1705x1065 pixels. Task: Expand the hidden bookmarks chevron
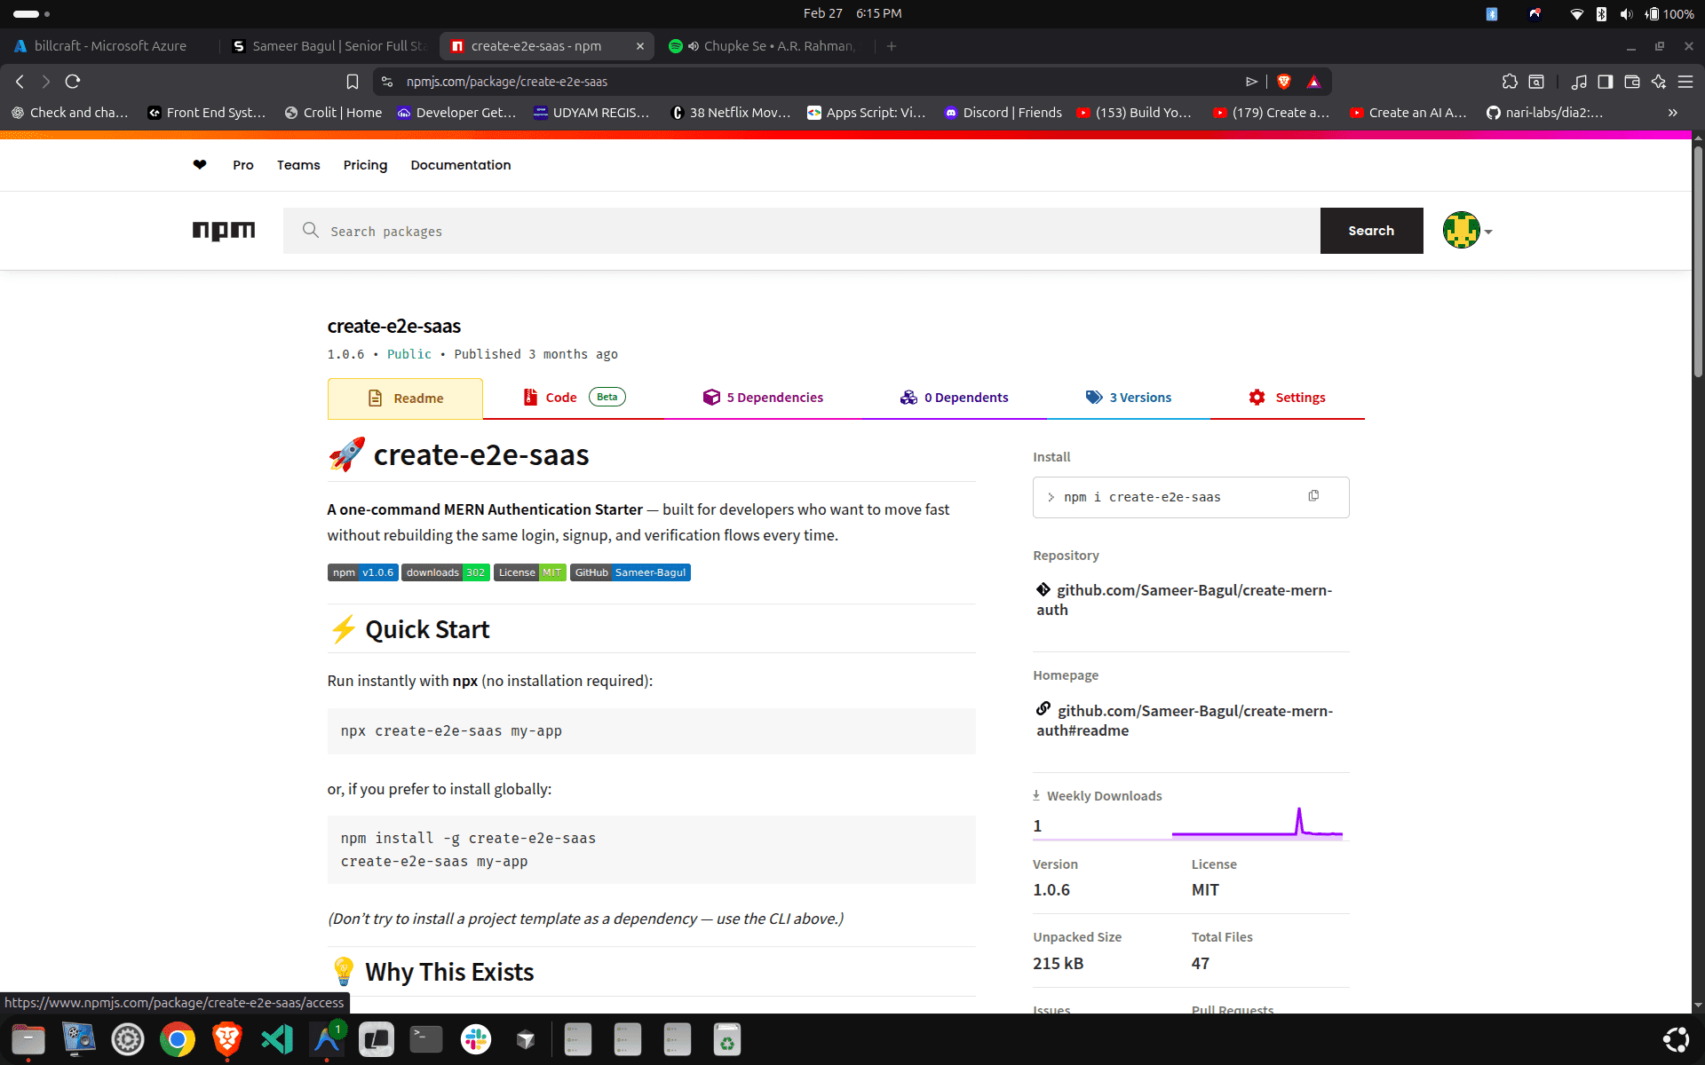click(1672, 113)
